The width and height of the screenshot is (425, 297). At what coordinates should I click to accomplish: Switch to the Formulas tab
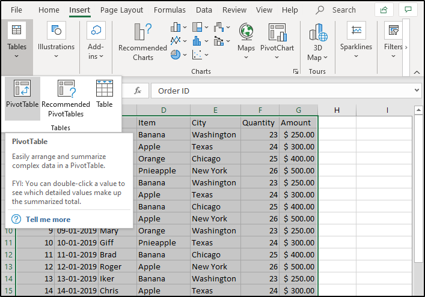(x=170, y=10)
